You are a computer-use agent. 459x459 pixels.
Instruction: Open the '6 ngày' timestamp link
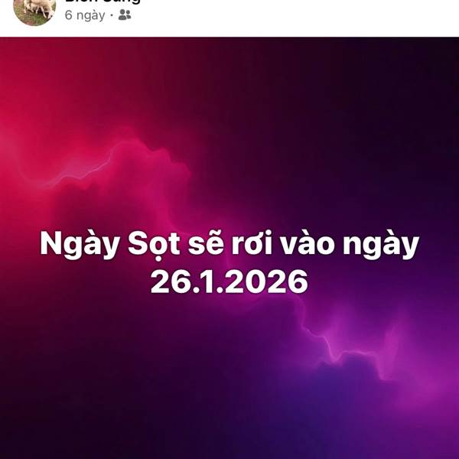coord(85,15)
